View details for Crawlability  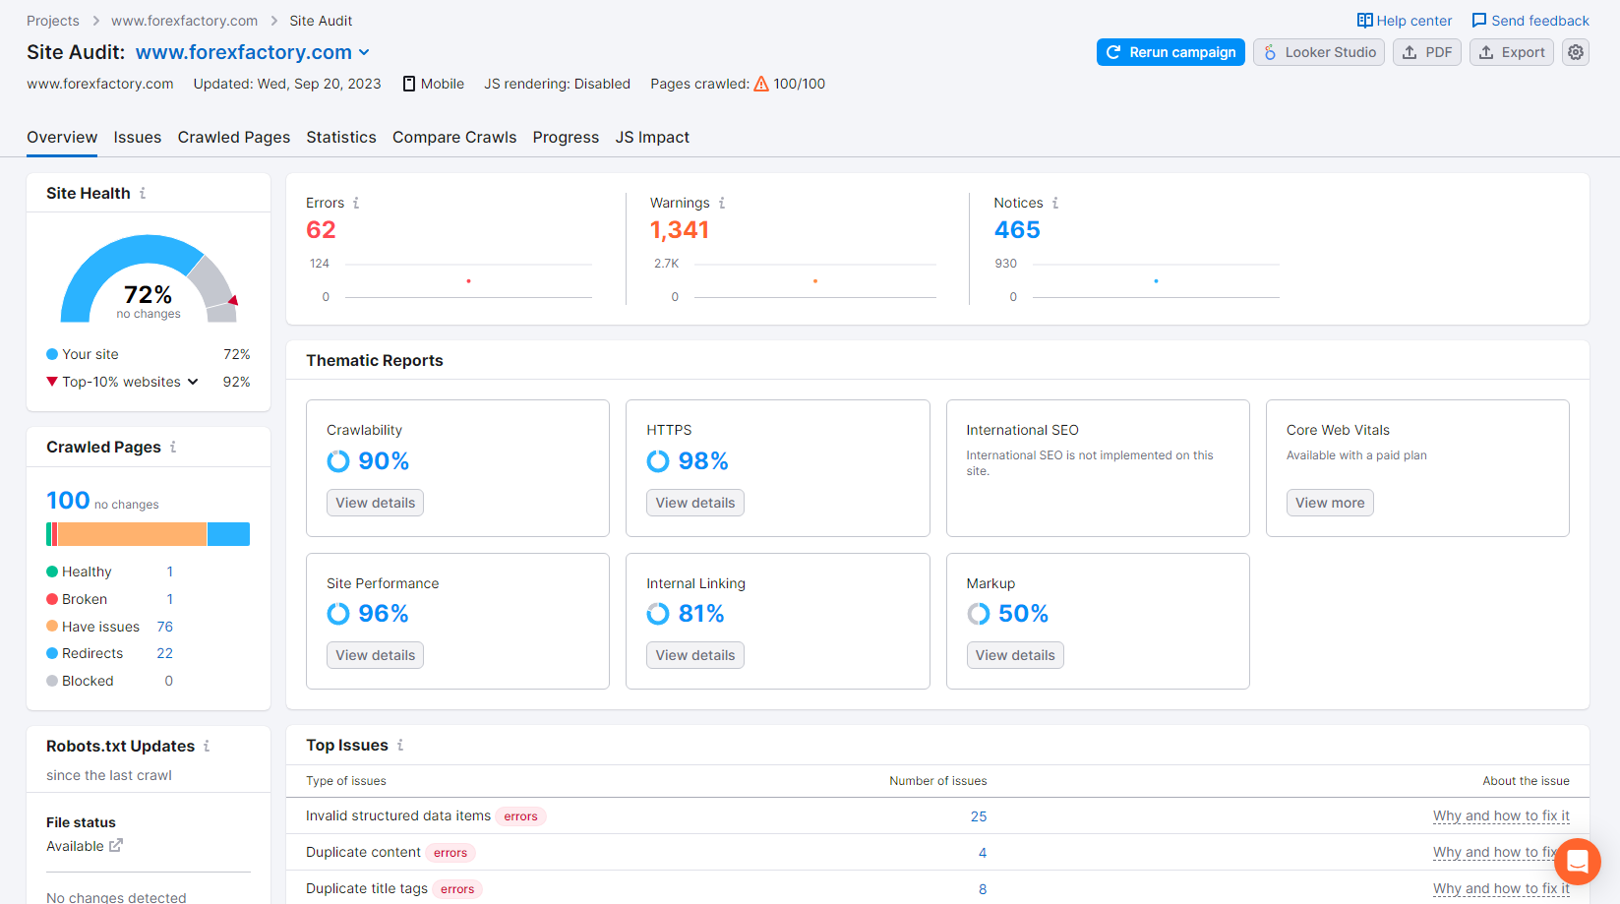[375, 503]
